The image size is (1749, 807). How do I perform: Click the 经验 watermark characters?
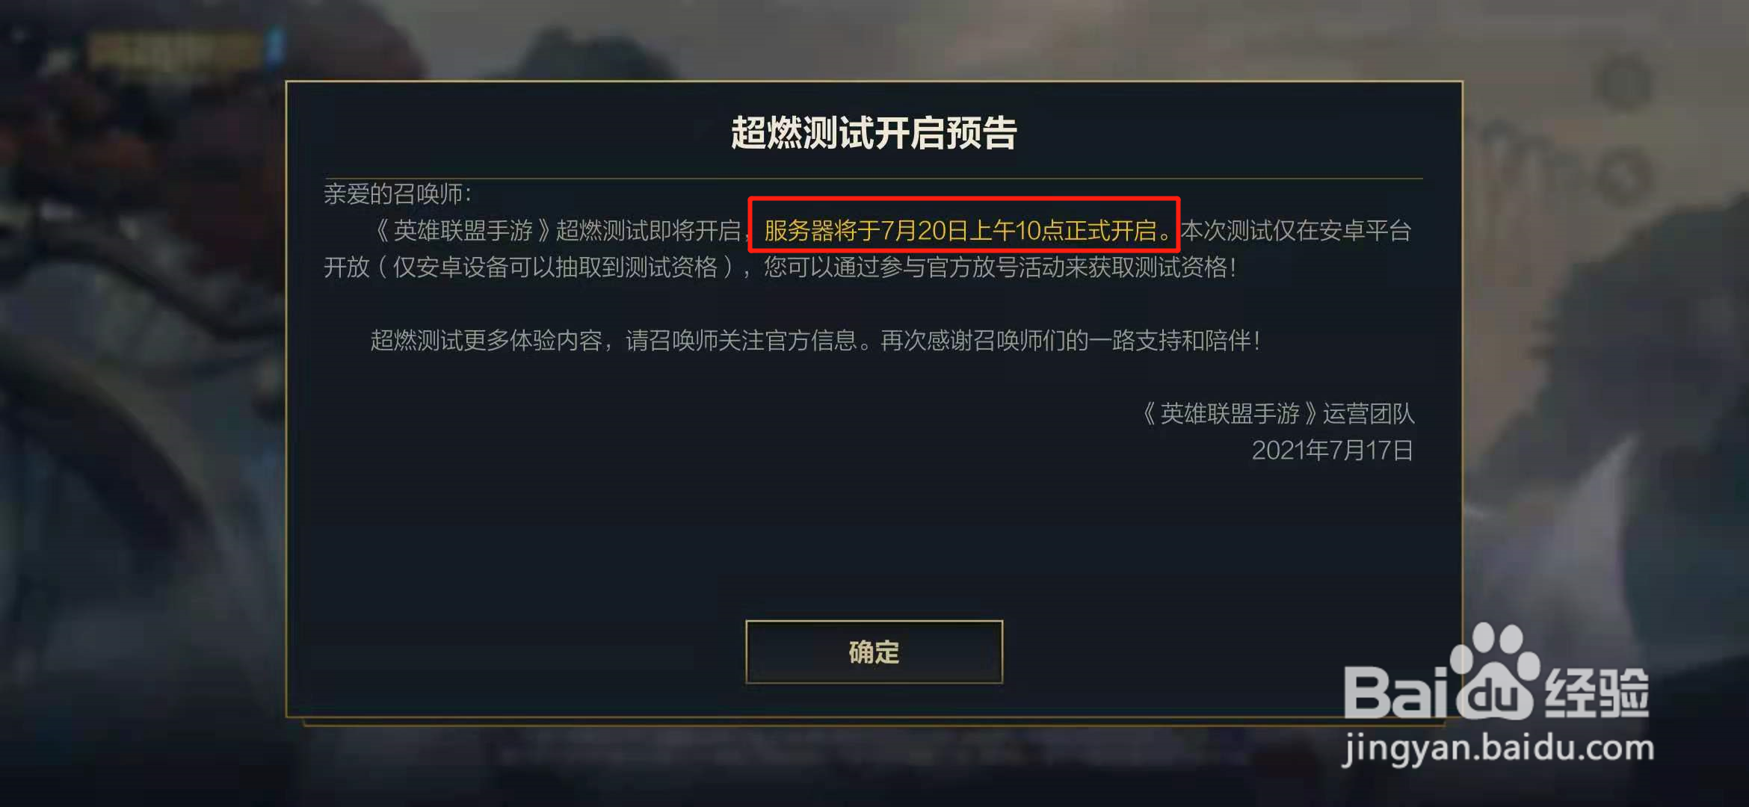click(1597, 692)
